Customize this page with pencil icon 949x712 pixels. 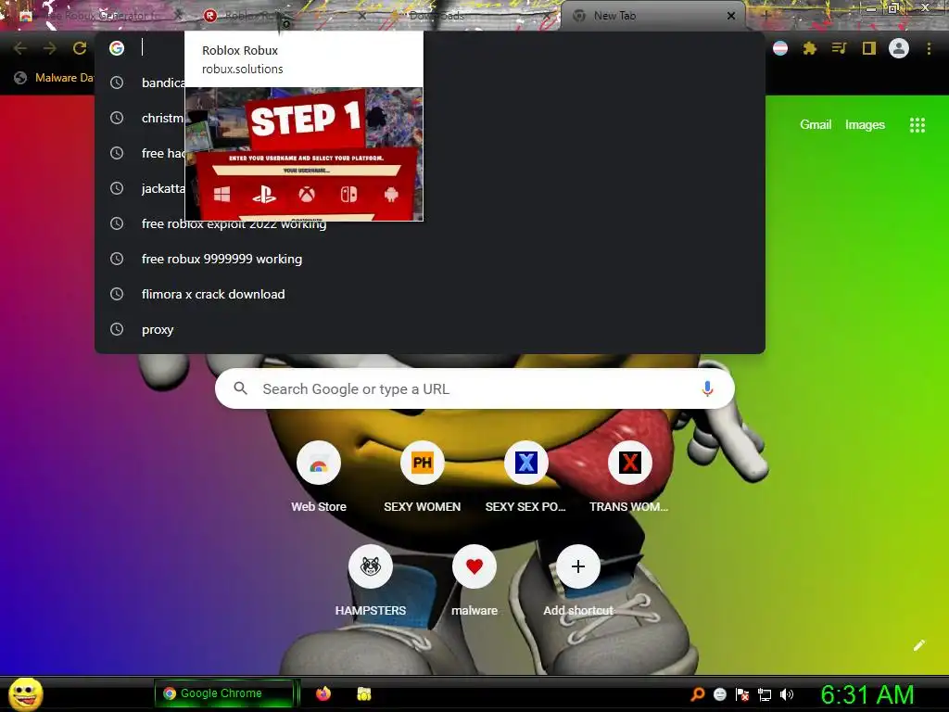[918, 645]
